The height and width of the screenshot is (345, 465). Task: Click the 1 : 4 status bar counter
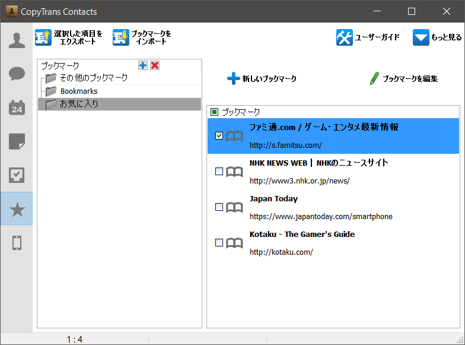point(75,339)
